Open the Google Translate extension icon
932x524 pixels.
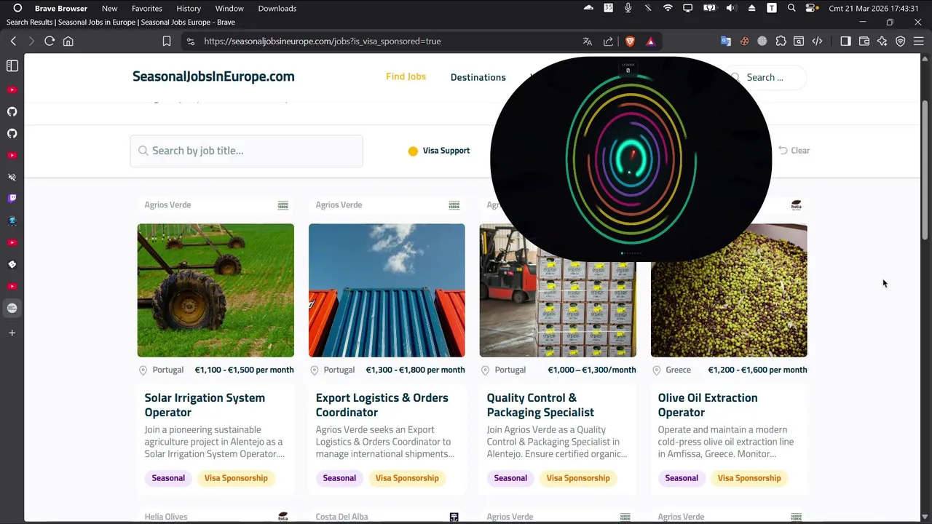pos(726,41)
